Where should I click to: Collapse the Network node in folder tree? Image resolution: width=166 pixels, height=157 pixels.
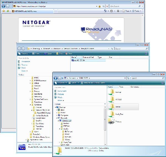pos(57,118)
